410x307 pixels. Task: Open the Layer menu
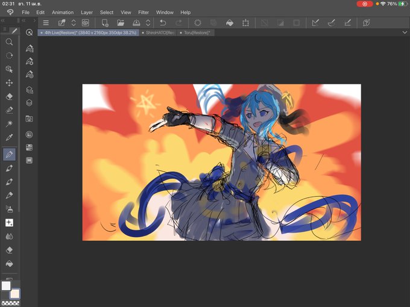87,12
